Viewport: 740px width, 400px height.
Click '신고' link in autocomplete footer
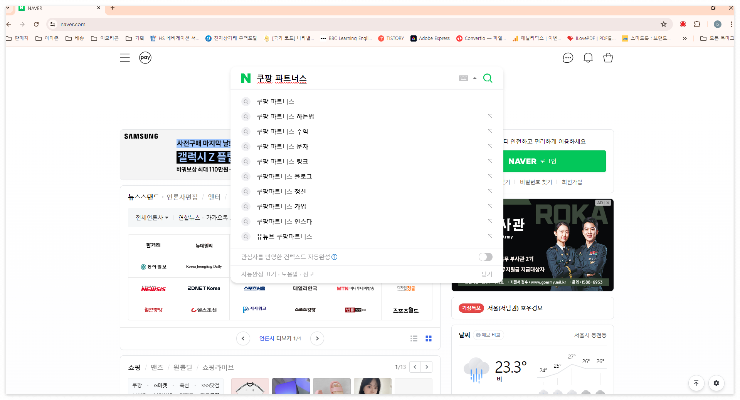click(x=308, y=274)
